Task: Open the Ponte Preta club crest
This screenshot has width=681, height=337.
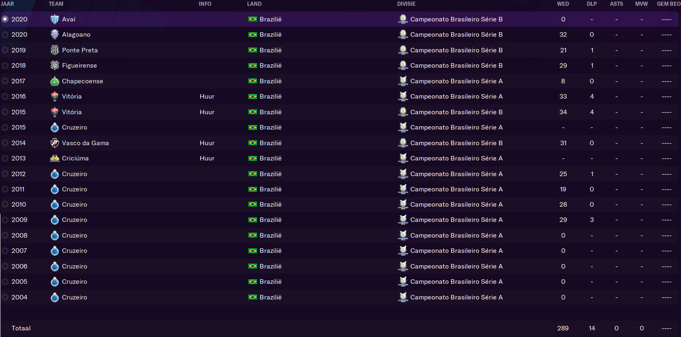Action: [55, 50]
